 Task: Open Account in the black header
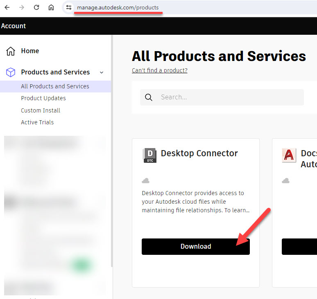[14, 26]
